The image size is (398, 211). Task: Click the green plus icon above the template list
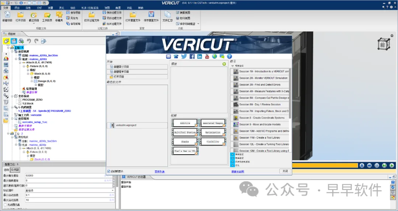224,64
